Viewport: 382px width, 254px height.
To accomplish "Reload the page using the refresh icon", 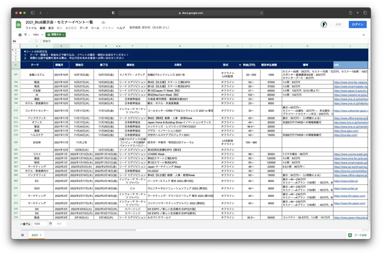I will coord(262,13).
